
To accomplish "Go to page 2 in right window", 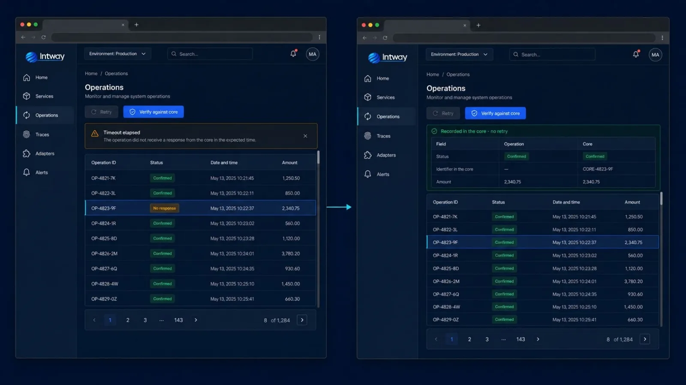I will (x=469, y=339).
